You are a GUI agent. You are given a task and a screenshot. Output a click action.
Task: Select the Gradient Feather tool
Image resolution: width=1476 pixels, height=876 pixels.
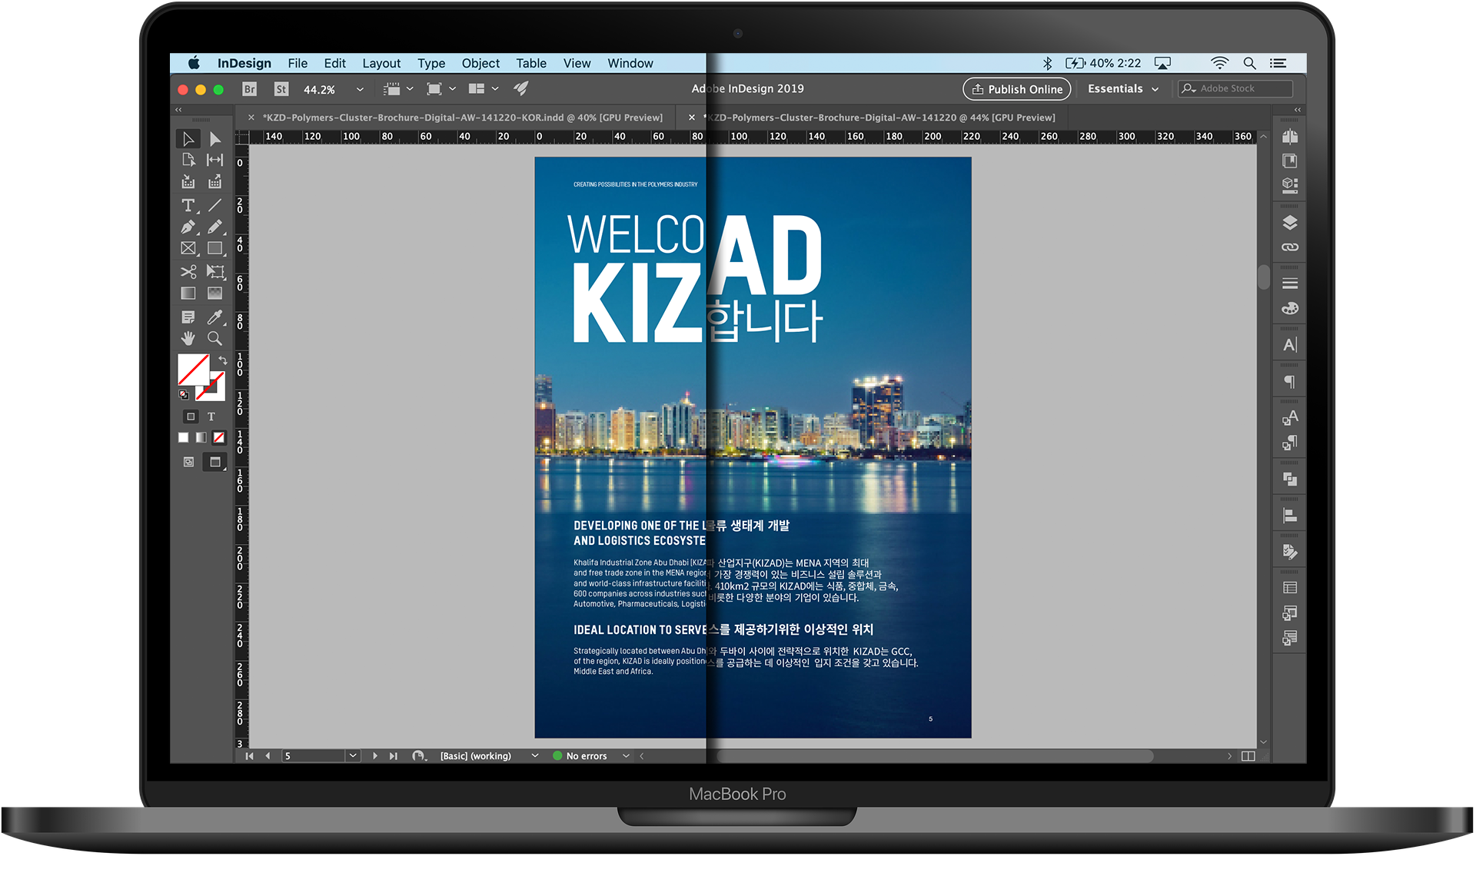tap(215, 293)
